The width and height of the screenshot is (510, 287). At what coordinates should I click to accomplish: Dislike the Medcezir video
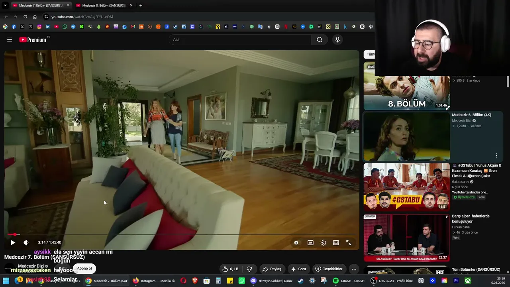(x=249, y=269)
